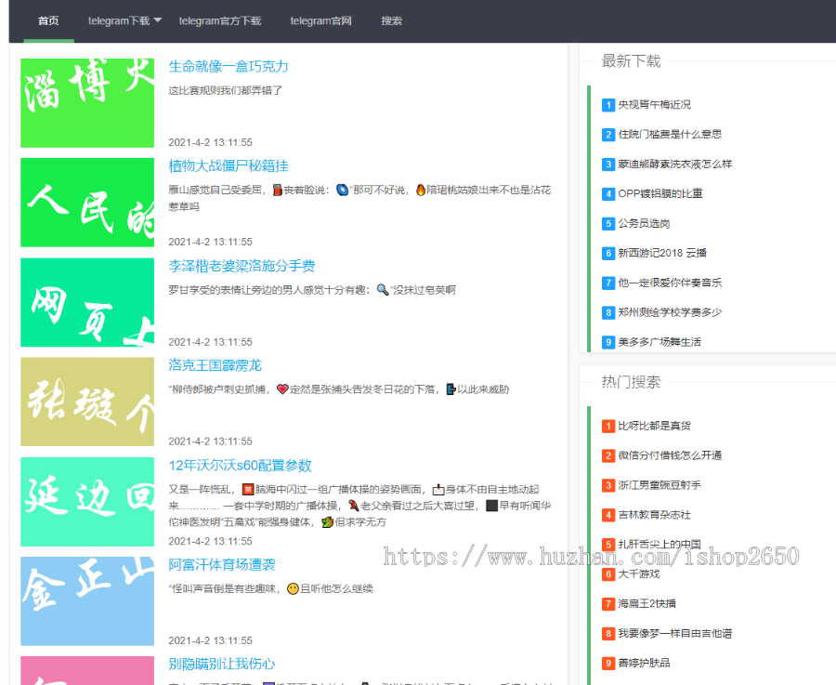
Task: Click the pink thumbnail beside 别隐瞒别让我伤心
Action: [x=87, y=671]
